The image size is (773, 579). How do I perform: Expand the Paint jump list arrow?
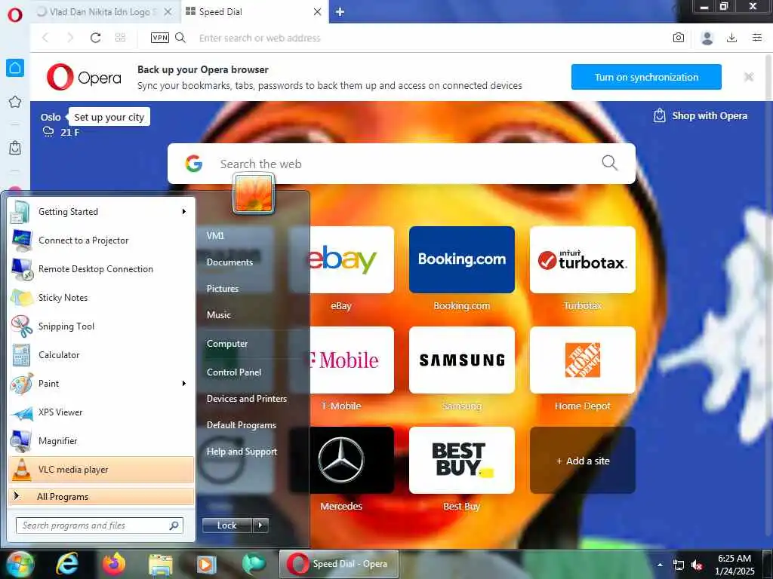click(184, 384)
